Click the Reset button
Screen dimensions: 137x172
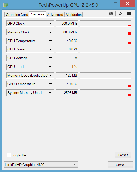[123, 155]
